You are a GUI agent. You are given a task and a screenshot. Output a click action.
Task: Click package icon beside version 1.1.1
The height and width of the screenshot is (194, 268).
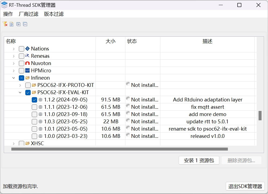coord(41,107)
